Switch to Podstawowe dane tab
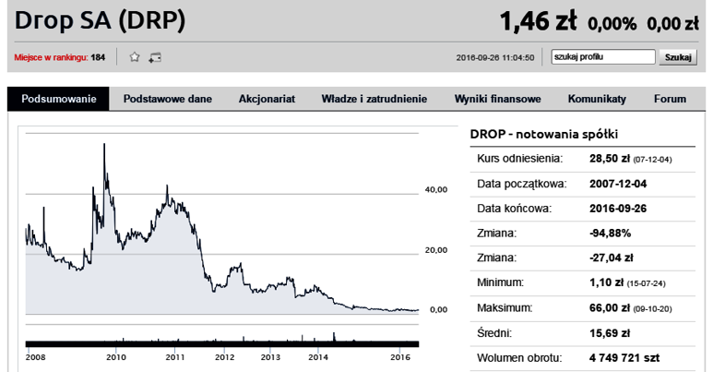This screenshot has height=372, width=725. tap(167, 99)
